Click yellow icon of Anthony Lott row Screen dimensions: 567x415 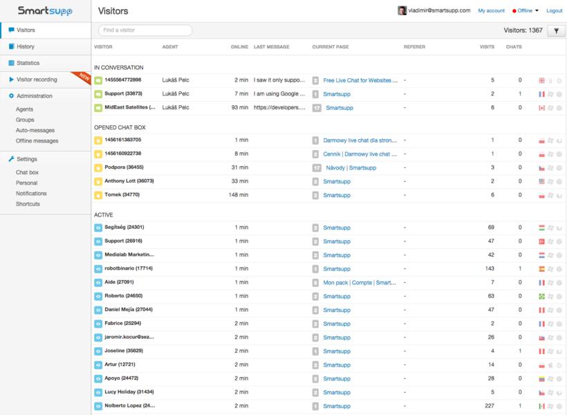(98, 182)
